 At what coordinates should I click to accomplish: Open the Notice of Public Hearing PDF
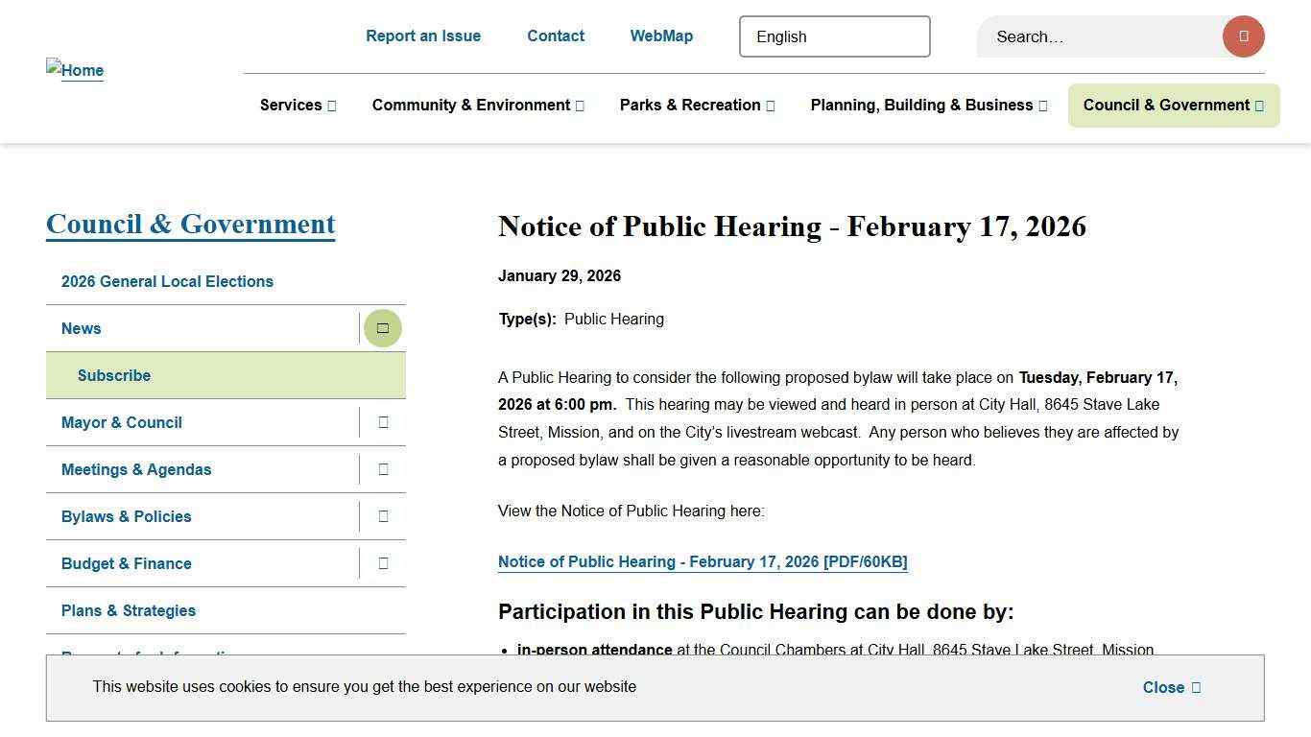703,561
